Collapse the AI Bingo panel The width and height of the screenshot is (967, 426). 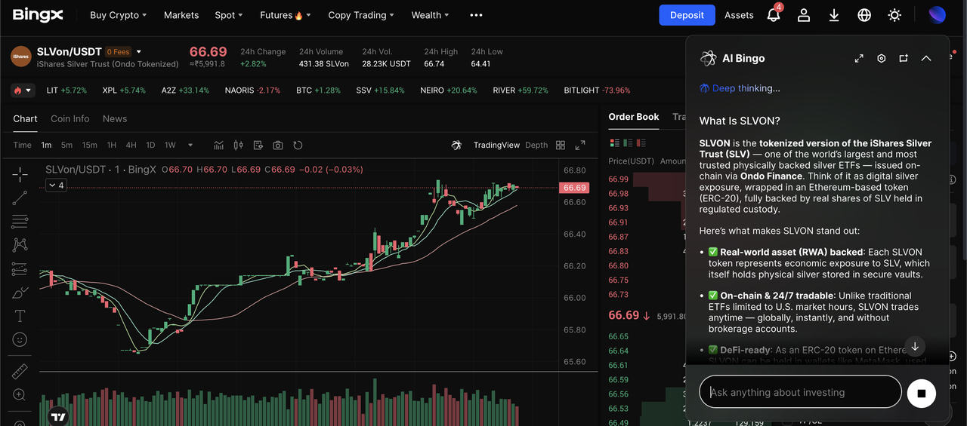(x=926, y=58)
